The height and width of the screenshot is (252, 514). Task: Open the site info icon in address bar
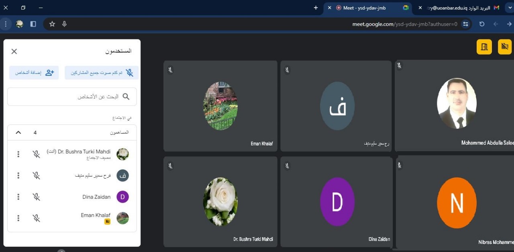[465, 24]
